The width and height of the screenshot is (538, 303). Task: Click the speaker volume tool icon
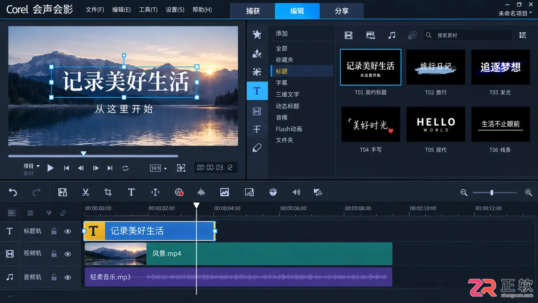click(x=296, y=192)
